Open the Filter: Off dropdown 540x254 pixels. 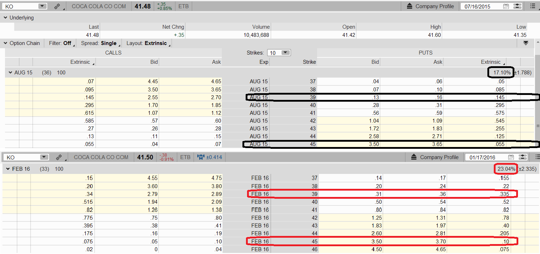pos(62,43)
